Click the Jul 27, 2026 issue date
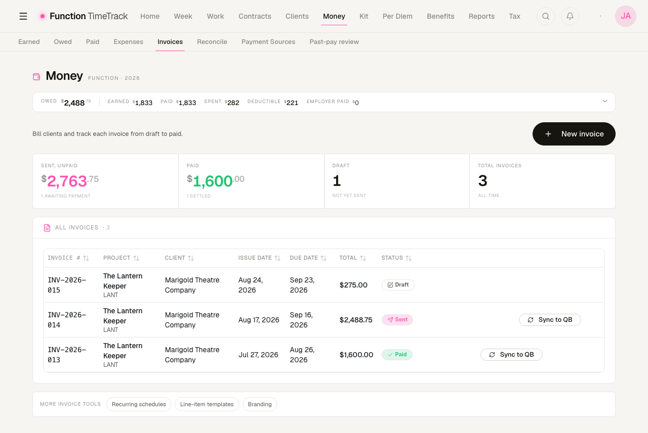648x433 pixels. pyautogui.click(x=258, y=355)
